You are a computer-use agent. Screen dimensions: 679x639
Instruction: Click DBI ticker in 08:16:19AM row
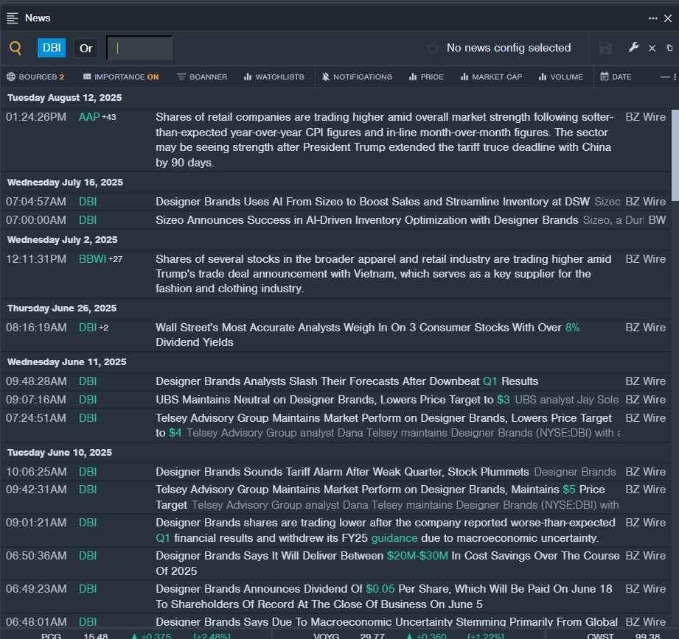tap(88, 328)
